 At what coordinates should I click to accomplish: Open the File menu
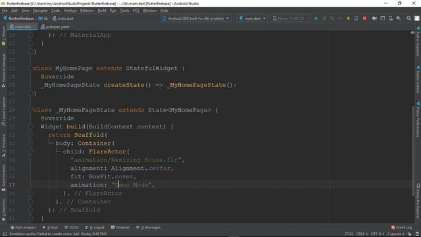(5, 11)
